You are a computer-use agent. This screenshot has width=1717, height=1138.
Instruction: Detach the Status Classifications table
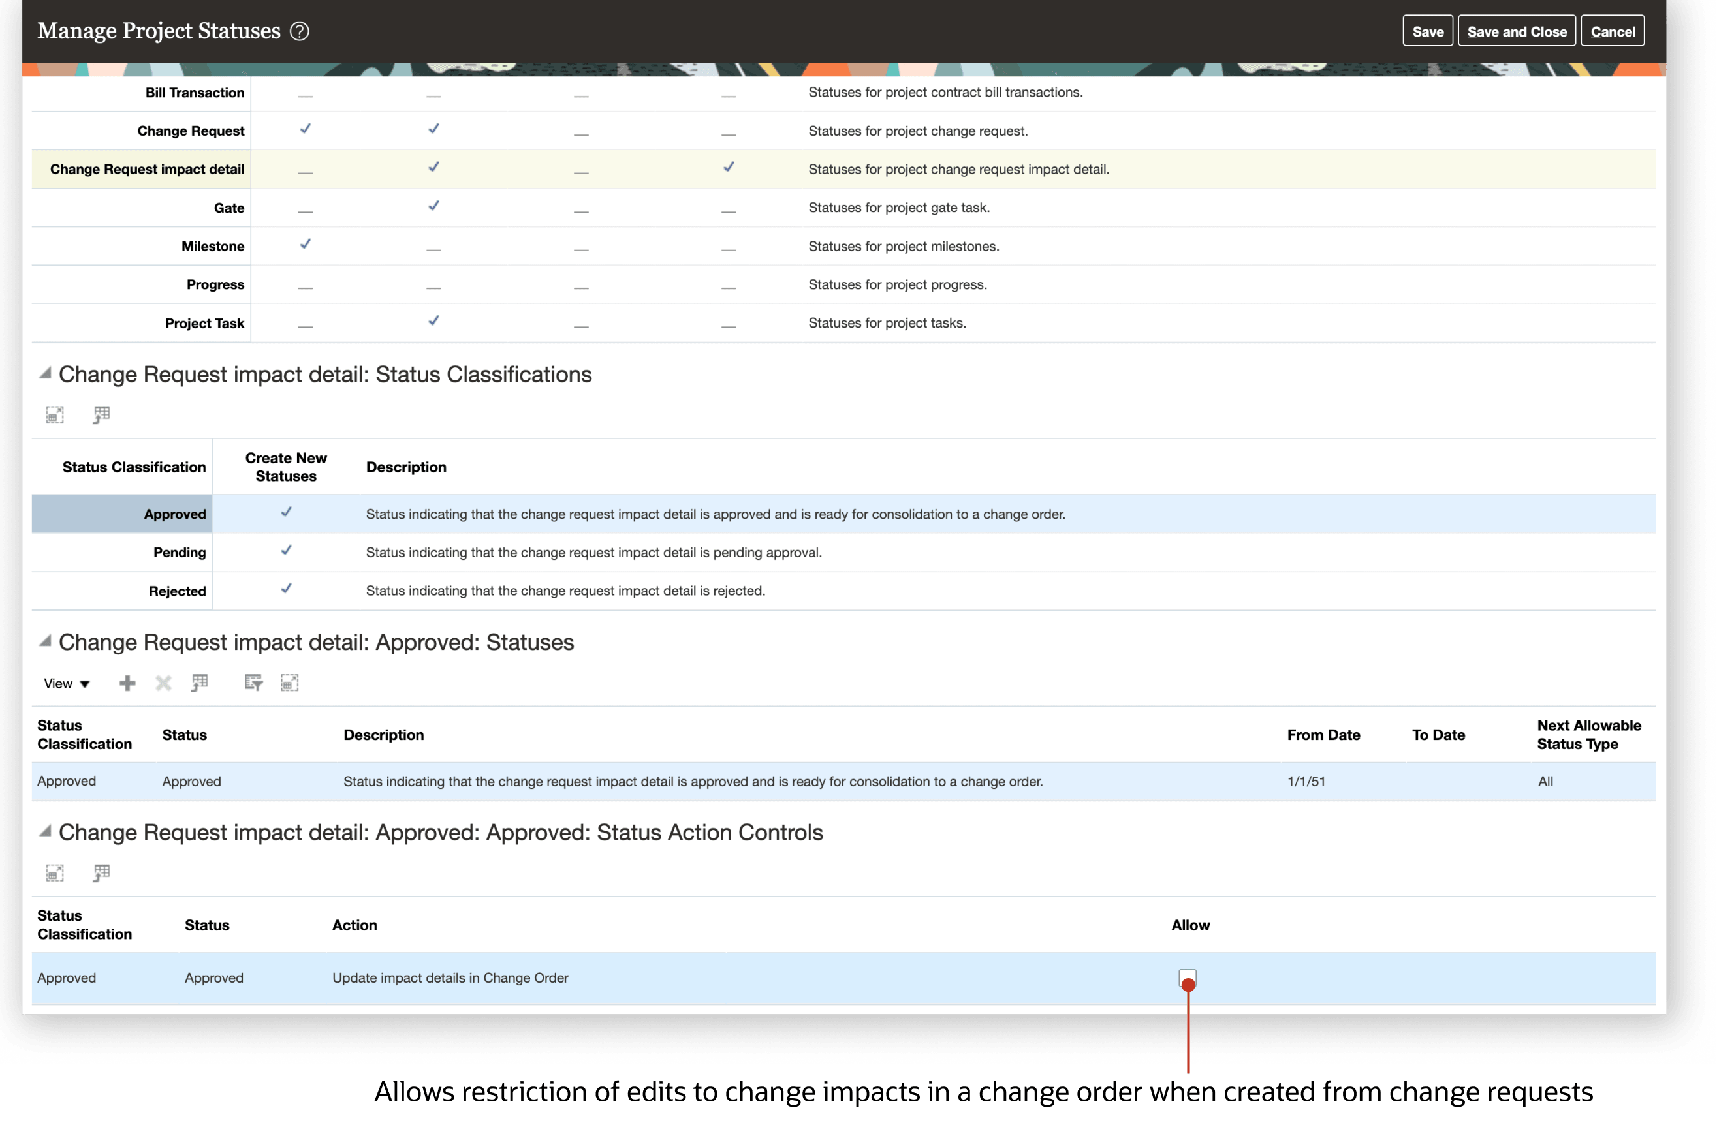[x=55, y=414]
